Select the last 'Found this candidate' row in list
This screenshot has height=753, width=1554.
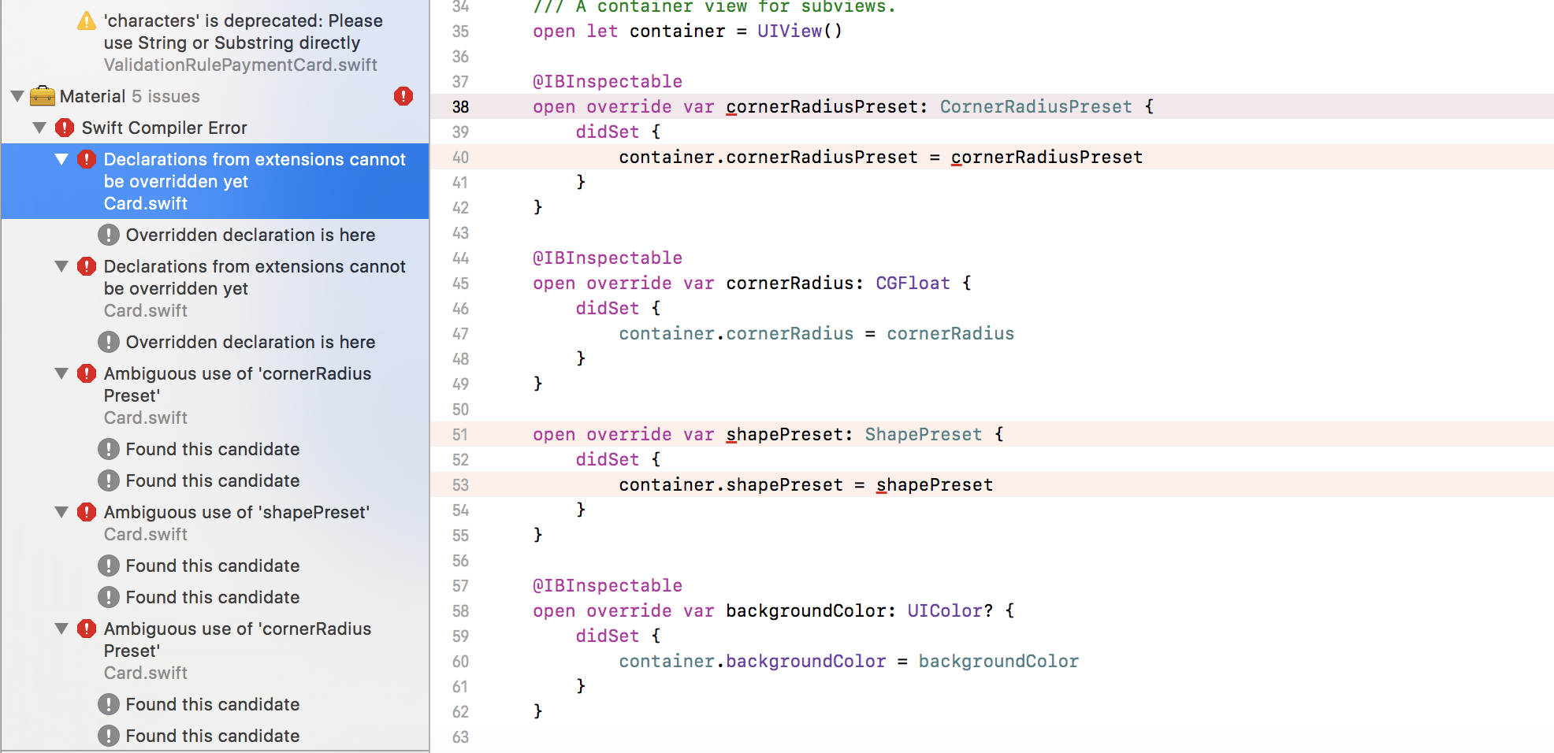pos(215,736)
